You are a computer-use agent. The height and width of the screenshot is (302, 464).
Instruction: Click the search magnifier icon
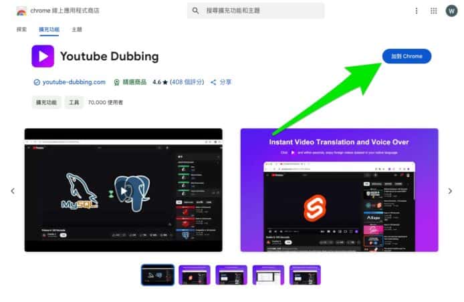[x=196, y=11]
